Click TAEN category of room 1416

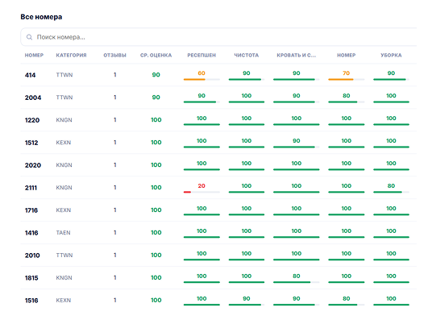pos(63,233)
